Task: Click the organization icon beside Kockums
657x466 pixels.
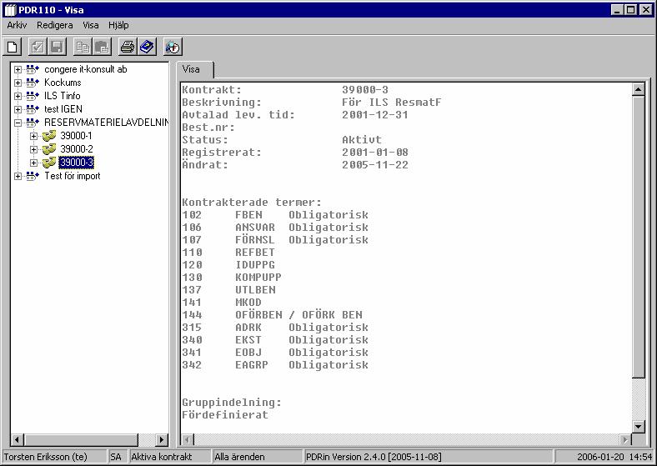Action: pyautogui.click(x=33, y=83)
